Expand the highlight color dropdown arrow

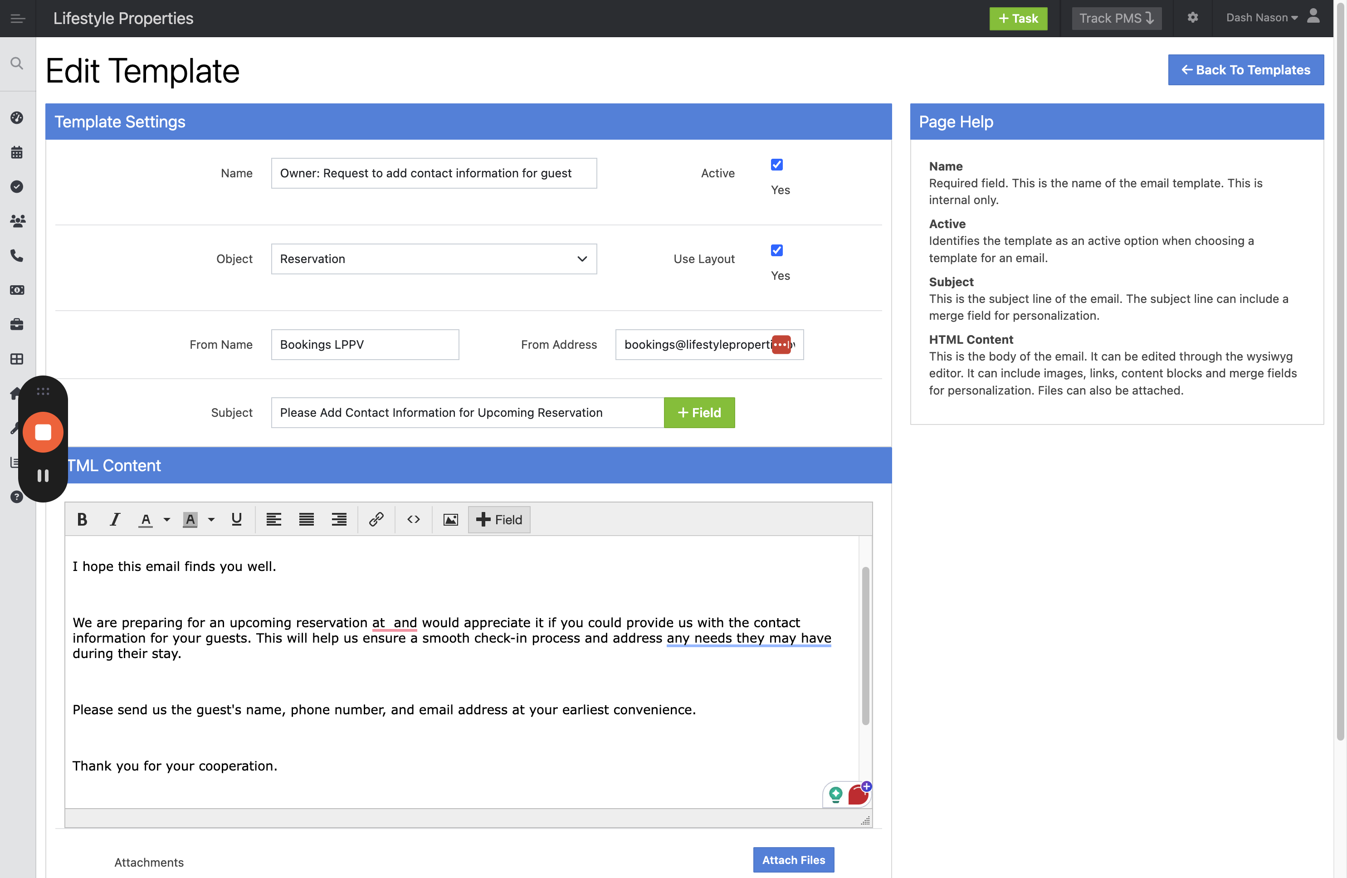pos(211,520)
